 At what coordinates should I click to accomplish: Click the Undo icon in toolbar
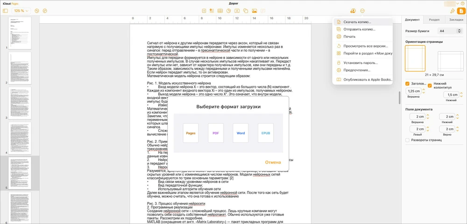coord(37,10)
